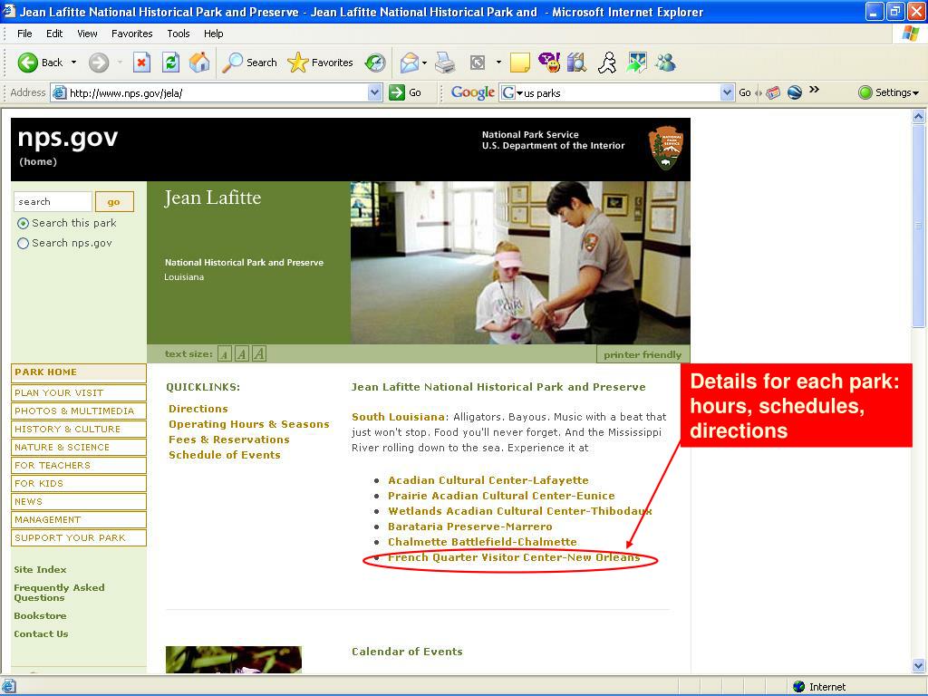Click the National Park Service arrowhead logo
The width and height of the screenshot is (928, 696).
(666, 148)
